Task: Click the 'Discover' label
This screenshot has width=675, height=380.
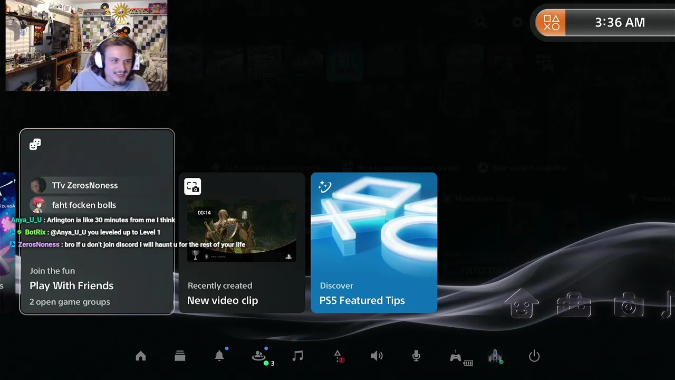Action: click(x=336, y=286)
